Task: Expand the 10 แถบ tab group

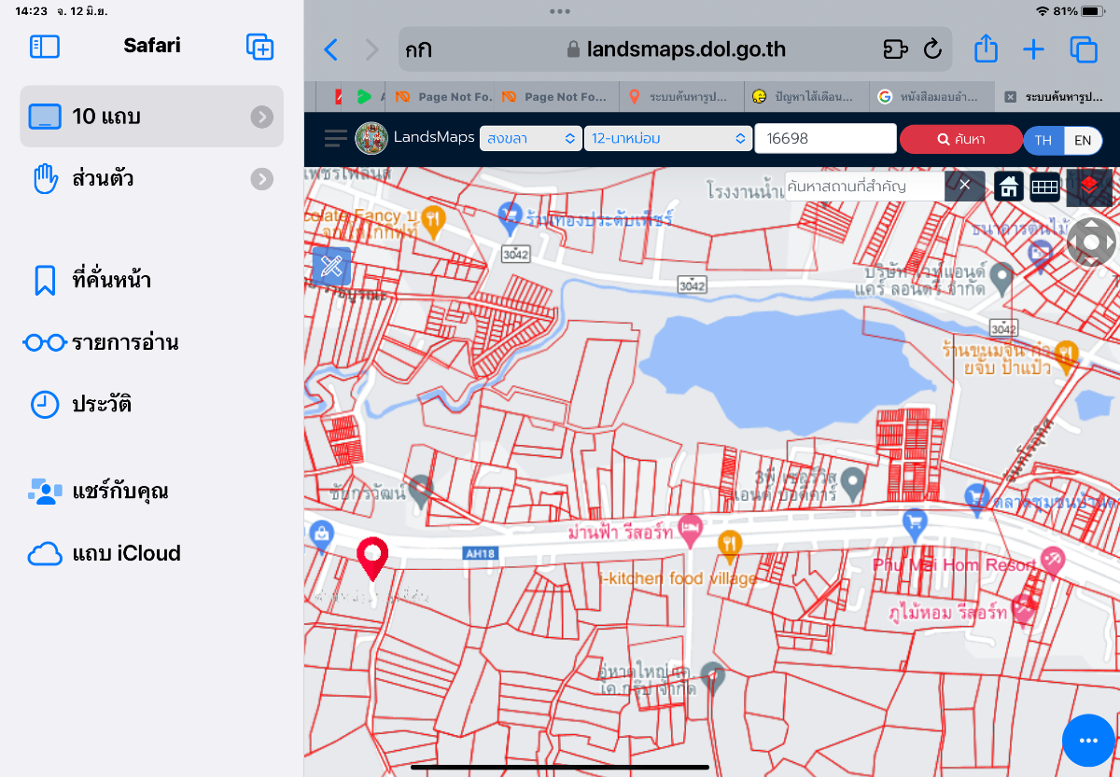Action: coord(262,117)
